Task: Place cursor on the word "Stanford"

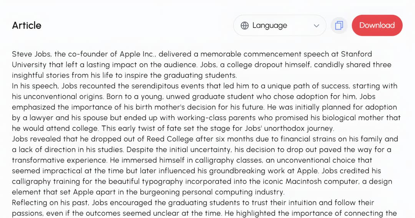Action: (356, 54)
